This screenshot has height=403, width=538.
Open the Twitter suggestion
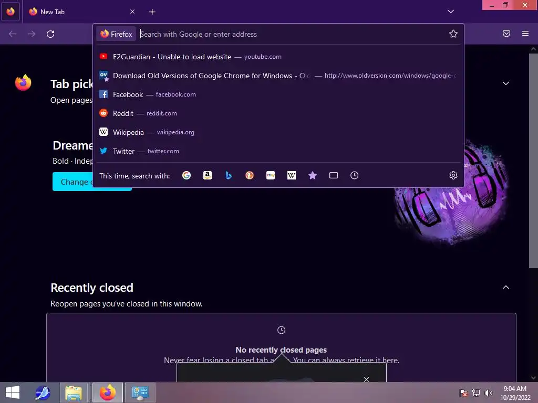click(278, 151)
